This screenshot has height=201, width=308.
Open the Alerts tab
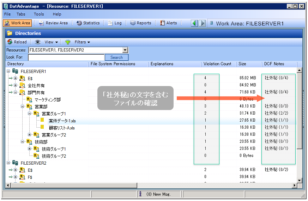169,23
